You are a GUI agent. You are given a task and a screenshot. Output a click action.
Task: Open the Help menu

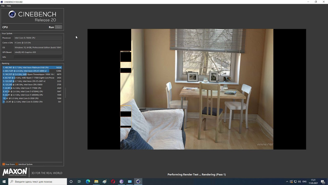tap(9, 6)
